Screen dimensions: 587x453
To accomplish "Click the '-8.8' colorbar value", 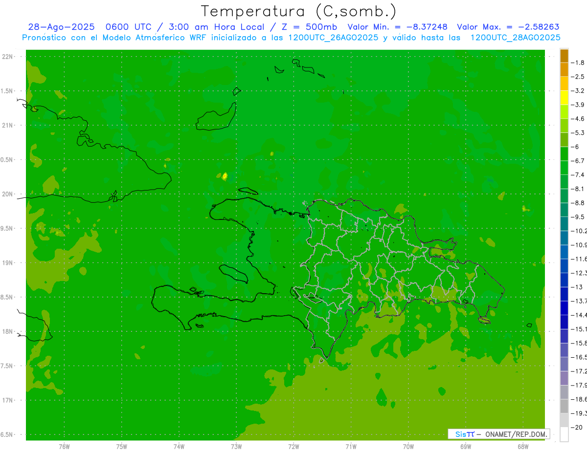I will [578, 203].
